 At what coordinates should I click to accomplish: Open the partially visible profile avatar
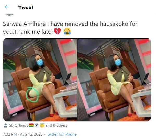[9, 15]
